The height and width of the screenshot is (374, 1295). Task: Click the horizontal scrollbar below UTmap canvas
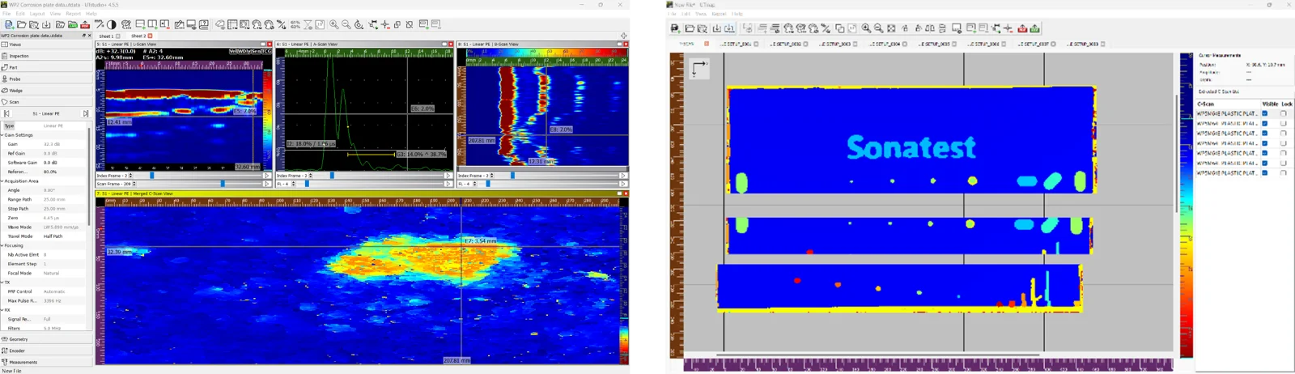coord(877,355)
